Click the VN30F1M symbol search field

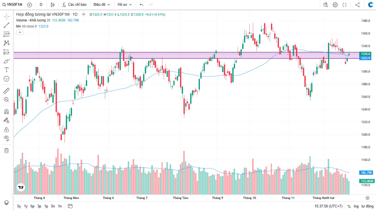coord(13,5)
